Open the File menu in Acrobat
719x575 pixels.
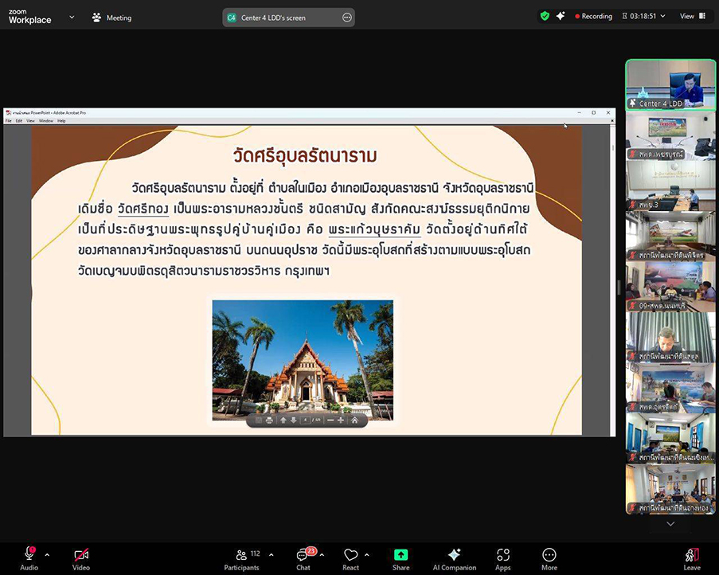point(8,121)
